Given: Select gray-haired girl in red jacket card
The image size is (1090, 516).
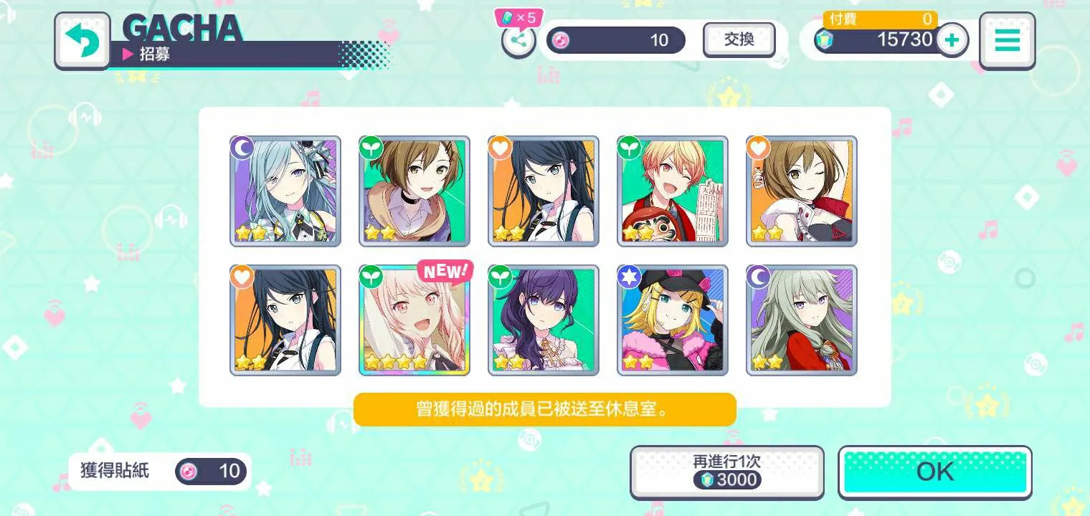Looking at the screenshot, I should 802,320.
